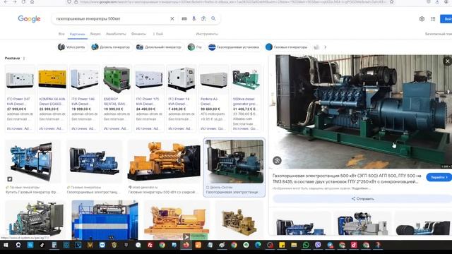Filter by Гпу chip
The height and width of the screenshot is (254, 452).
(x=195, y=47)
